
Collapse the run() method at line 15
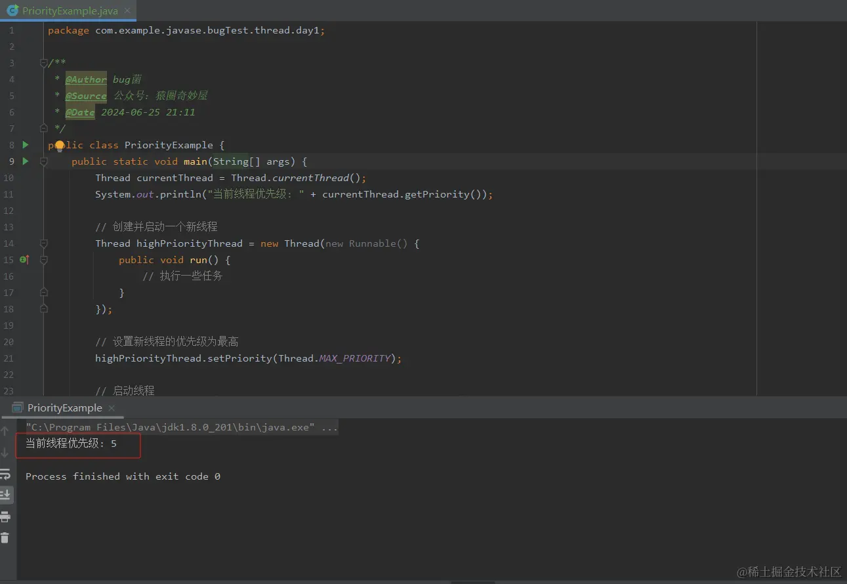(x=44, y=260)
